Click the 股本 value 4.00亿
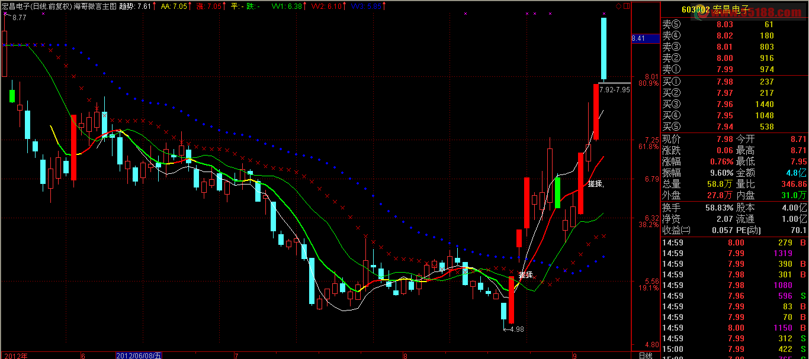This screenshot has height=359, width=809. pos(794,208)
